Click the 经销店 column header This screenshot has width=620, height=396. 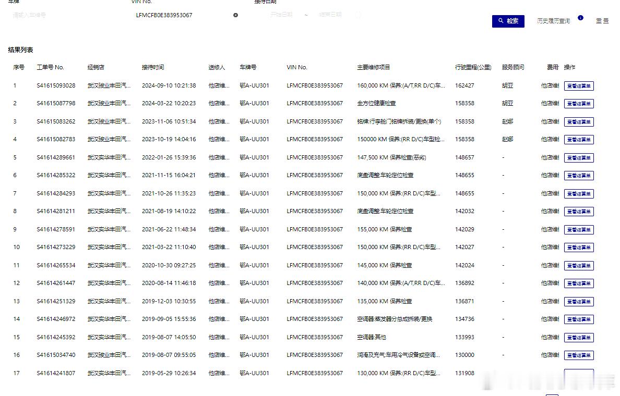(x=96, y=68)
